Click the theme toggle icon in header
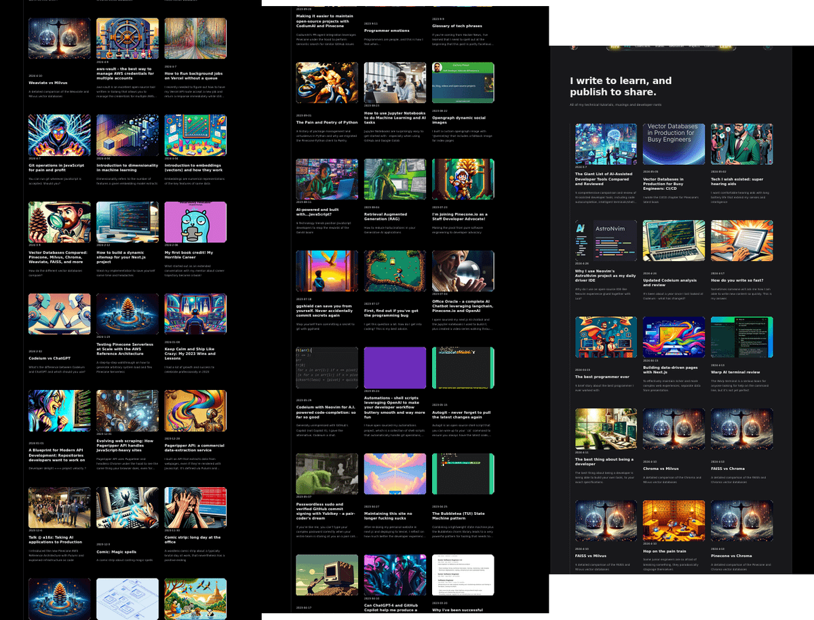The height and width of the screenshot is (620, 814). pyautogui.click(x=767, y=47)
